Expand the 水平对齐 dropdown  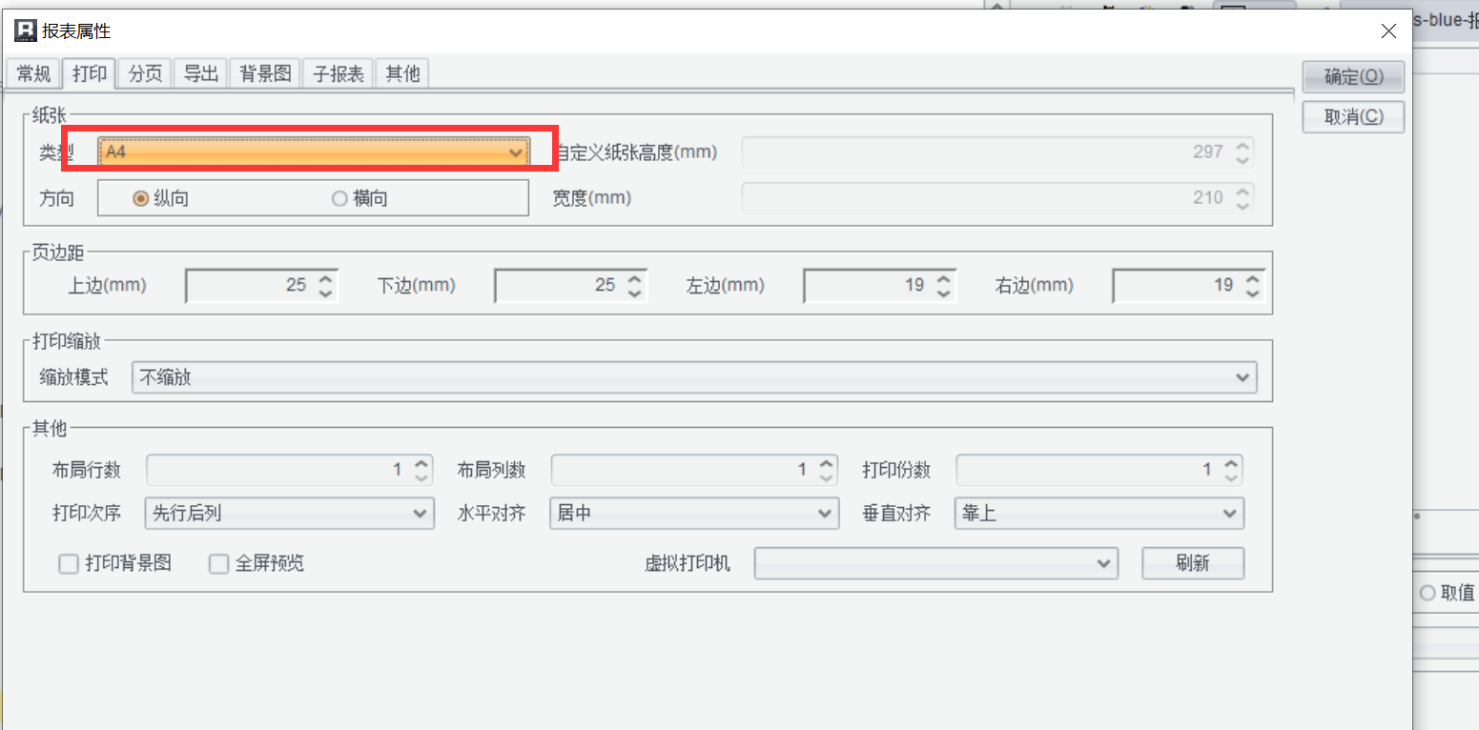click(694, 514)
